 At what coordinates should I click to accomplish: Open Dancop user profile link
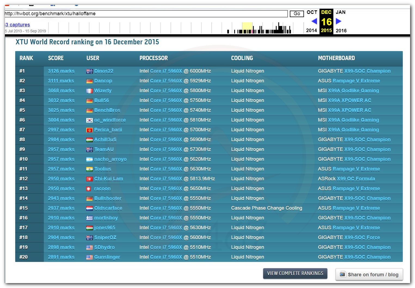103,81
